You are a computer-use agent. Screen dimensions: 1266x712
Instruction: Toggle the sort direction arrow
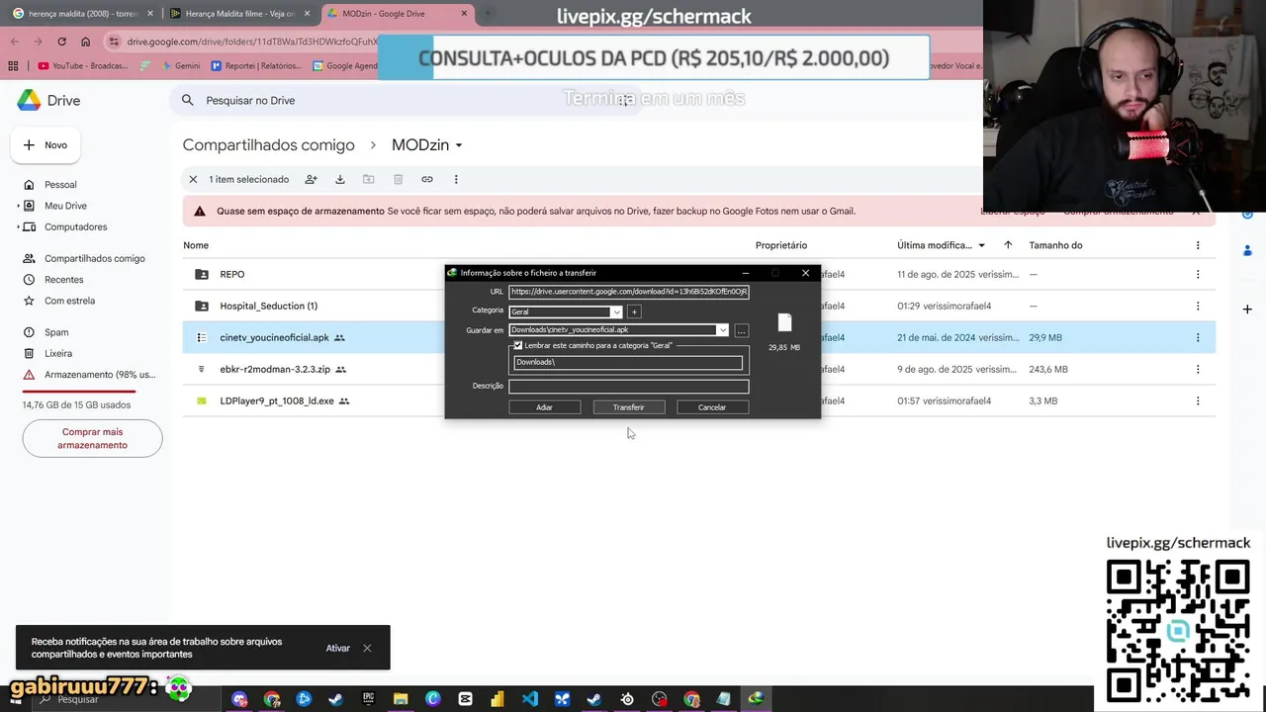1008,245
